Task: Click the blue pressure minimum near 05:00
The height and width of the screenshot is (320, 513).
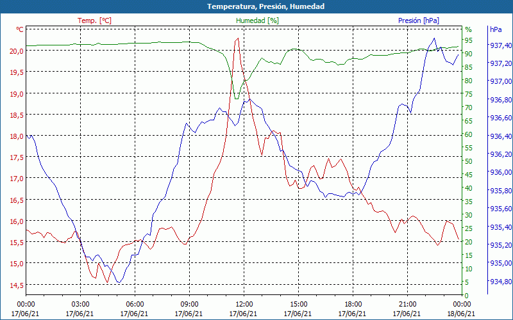Action: (x=119, y=282)
